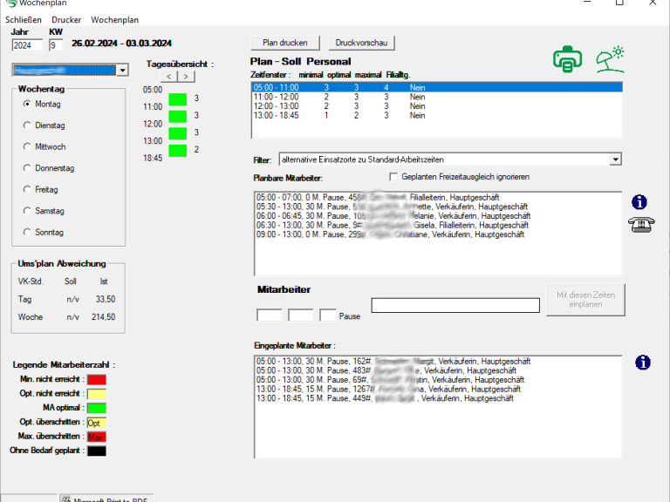The width and height of the screenshot is (670, 502).
Task: Click the Wochenplan app icon in title bar
Action: tap(11, 3)
